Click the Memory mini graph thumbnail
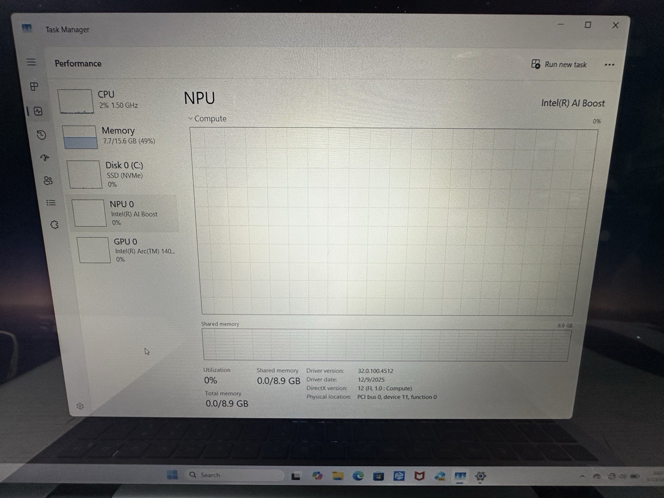Screen dimensions: 664x498 click(x=80, y=137)
